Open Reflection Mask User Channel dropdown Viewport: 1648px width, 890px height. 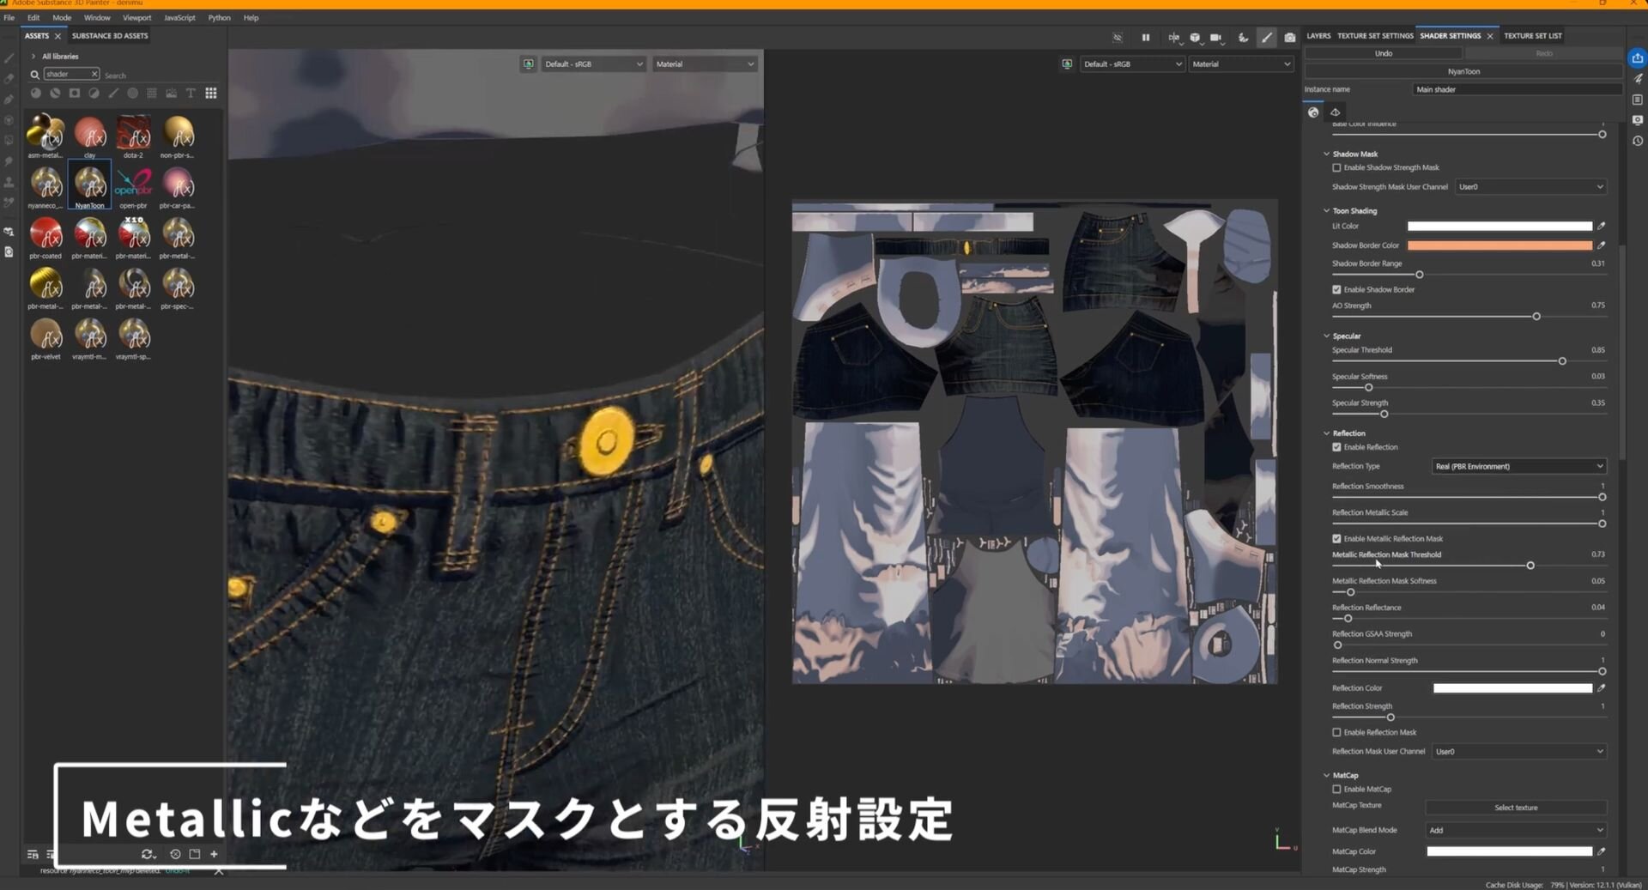coord(1519,751)
